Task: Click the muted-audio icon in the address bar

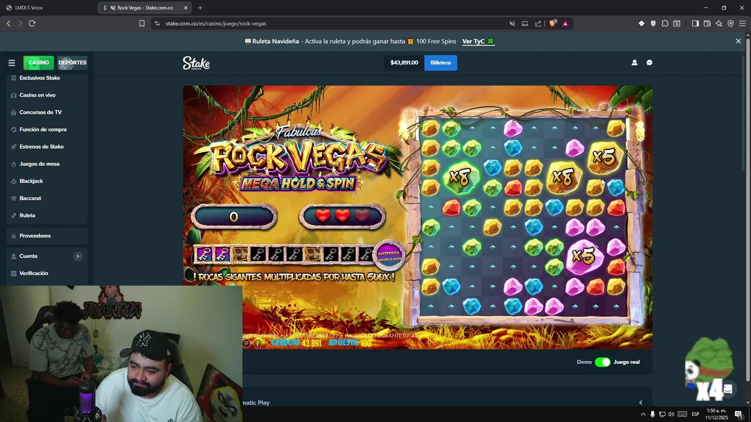Action: tap(512, 23)
